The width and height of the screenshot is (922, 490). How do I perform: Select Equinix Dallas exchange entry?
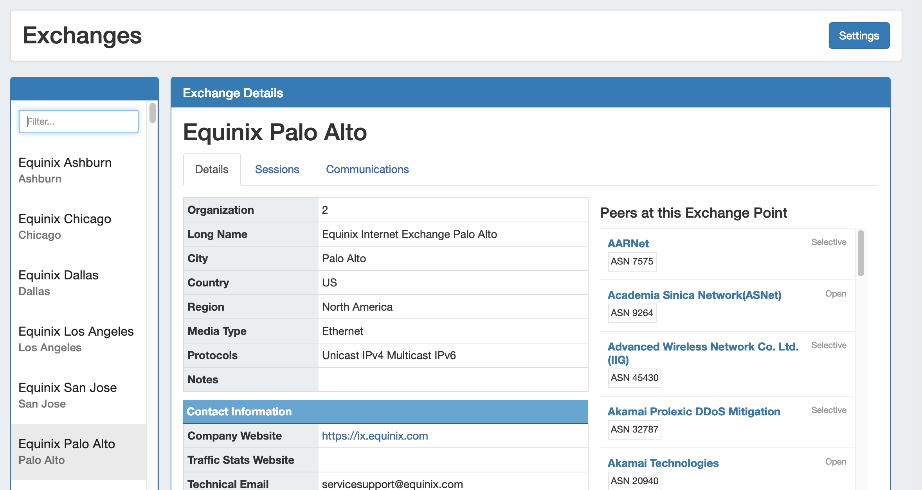point(58,283)
